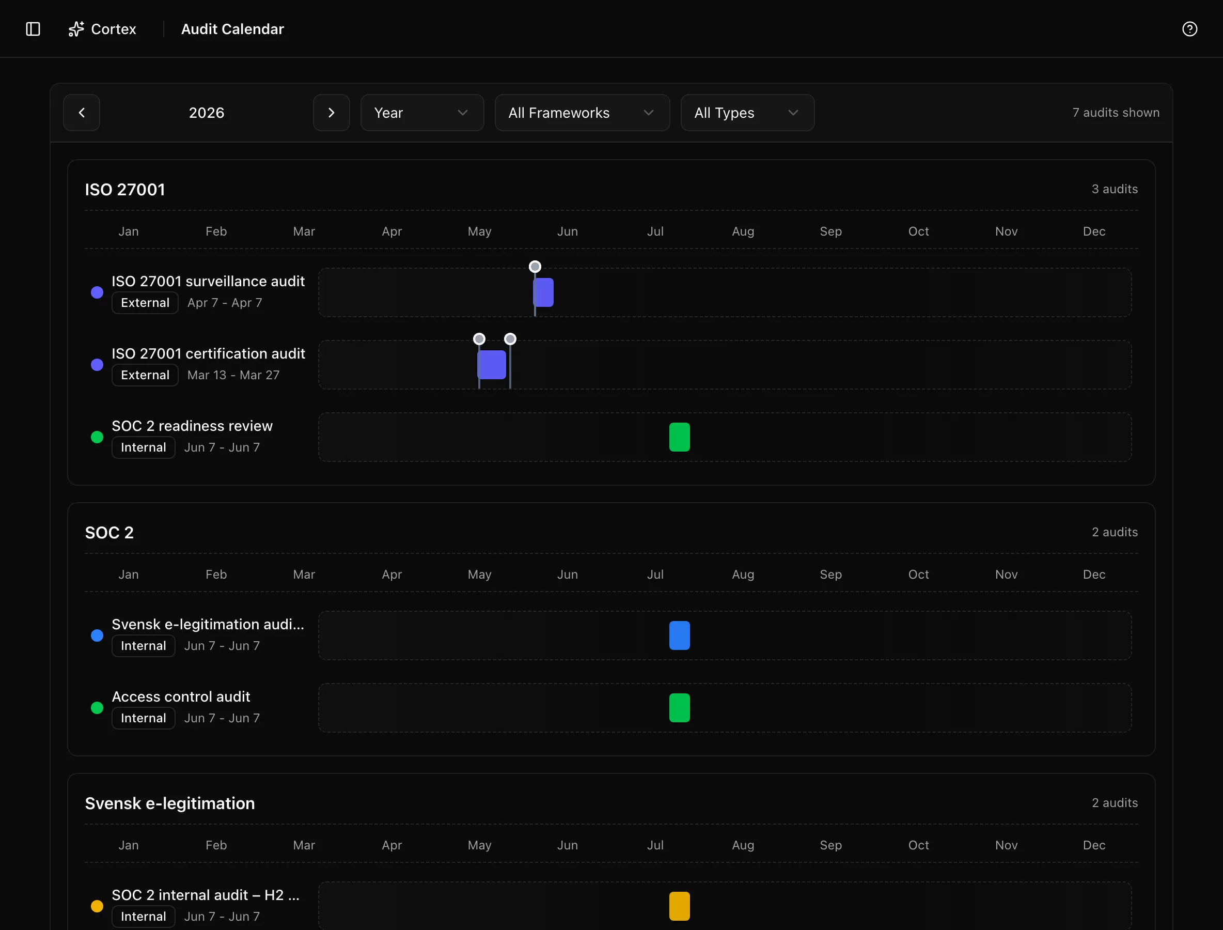Click Internal badge on SOC 2 internal audit

click(x=144, y=916)
